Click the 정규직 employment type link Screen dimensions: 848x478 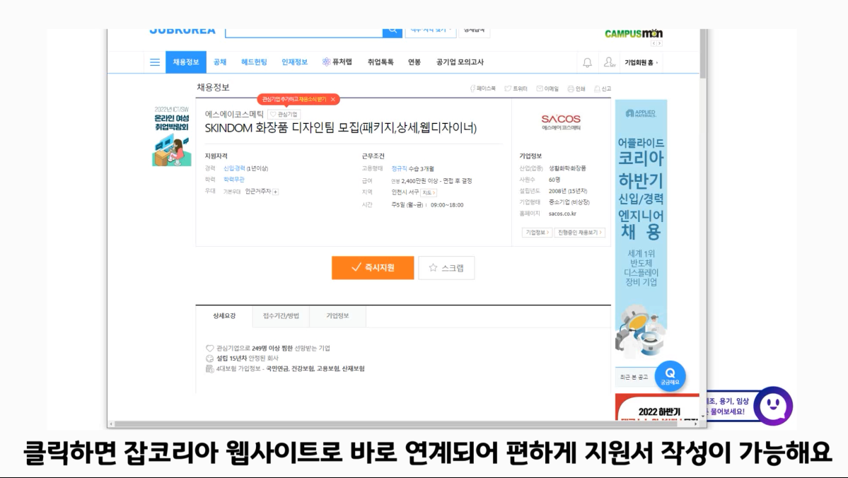click(x=399, y=169)
